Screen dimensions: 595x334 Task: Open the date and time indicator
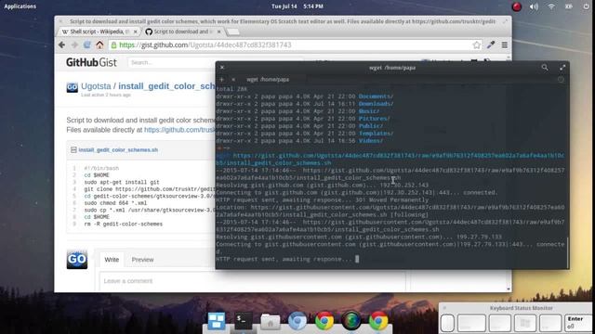click(x=297, y=6)
